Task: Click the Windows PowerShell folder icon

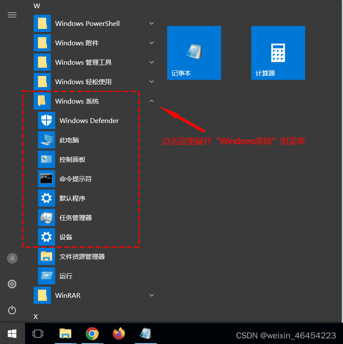Action: coord(42,23)
